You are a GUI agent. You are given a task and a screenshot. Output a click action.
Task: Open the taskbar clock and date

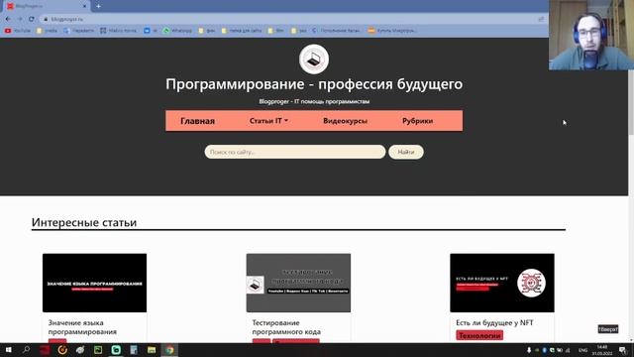602,350
